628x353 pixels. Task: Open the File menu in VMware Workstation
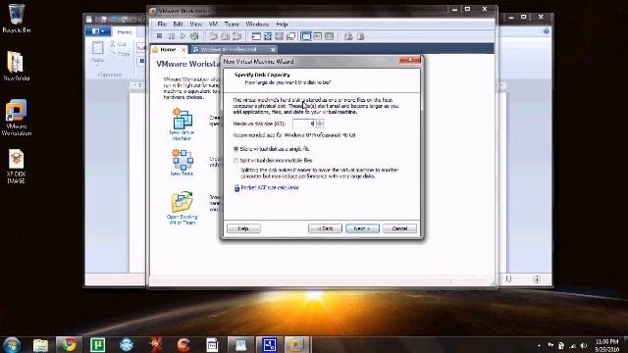(x=162, y=24)
